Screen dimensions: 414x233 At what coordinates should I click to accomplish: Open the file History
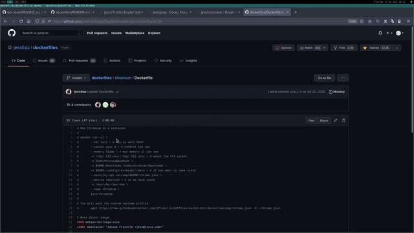coord(336,92)
